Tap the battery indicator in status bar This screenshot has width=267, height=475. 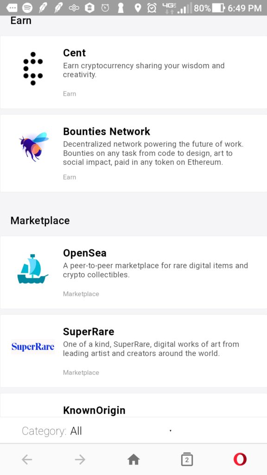[218, 8]
